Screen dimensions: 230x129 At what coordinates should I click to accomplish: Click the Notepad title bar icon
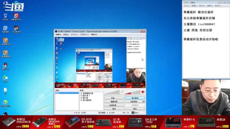click(185, 3)
